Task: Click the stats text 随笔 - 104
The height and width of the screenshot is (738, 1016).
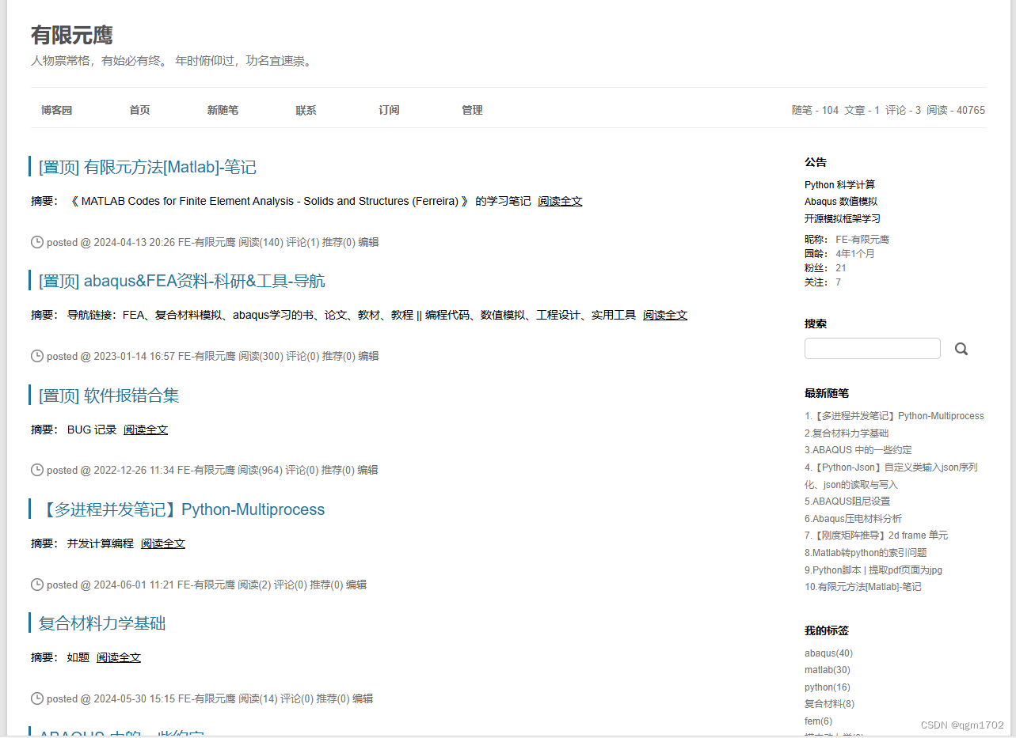Action: tap(815, 110)
